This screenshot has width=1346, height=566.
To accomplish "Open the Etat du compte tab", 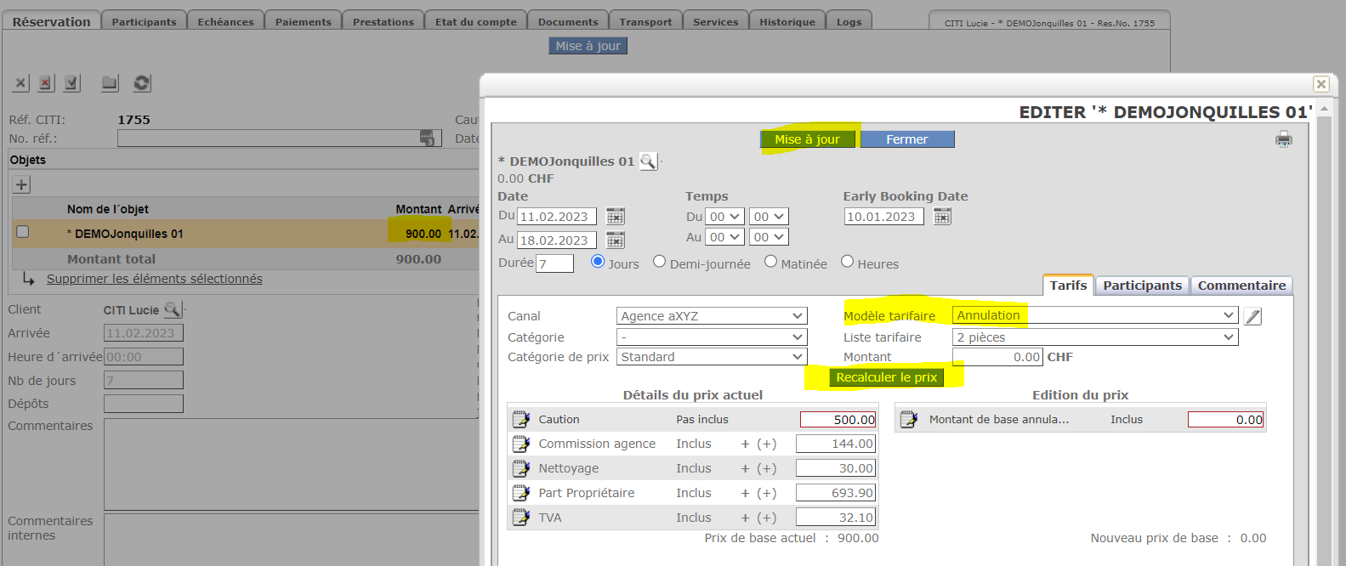I will pyautogui.click(x=475, y=21).
